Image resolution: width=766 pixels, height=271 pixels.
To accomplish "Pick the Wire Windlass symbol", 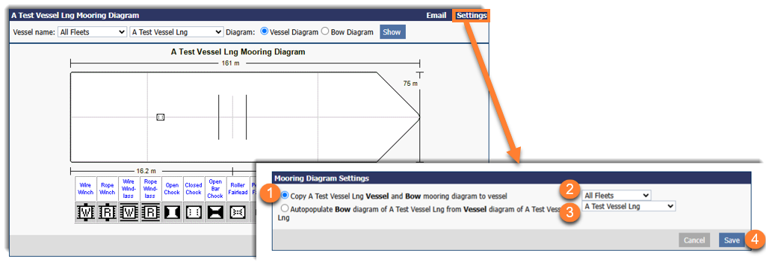I will (x=129, y=213).
